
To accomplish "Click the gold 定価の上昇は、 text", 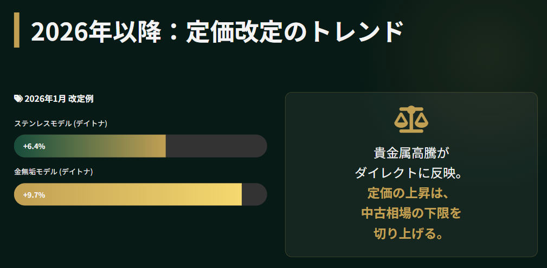I will (411, 193).
